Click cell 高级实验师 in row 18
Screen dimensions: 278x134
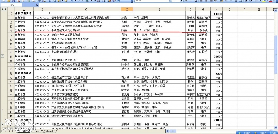[203, 18]
